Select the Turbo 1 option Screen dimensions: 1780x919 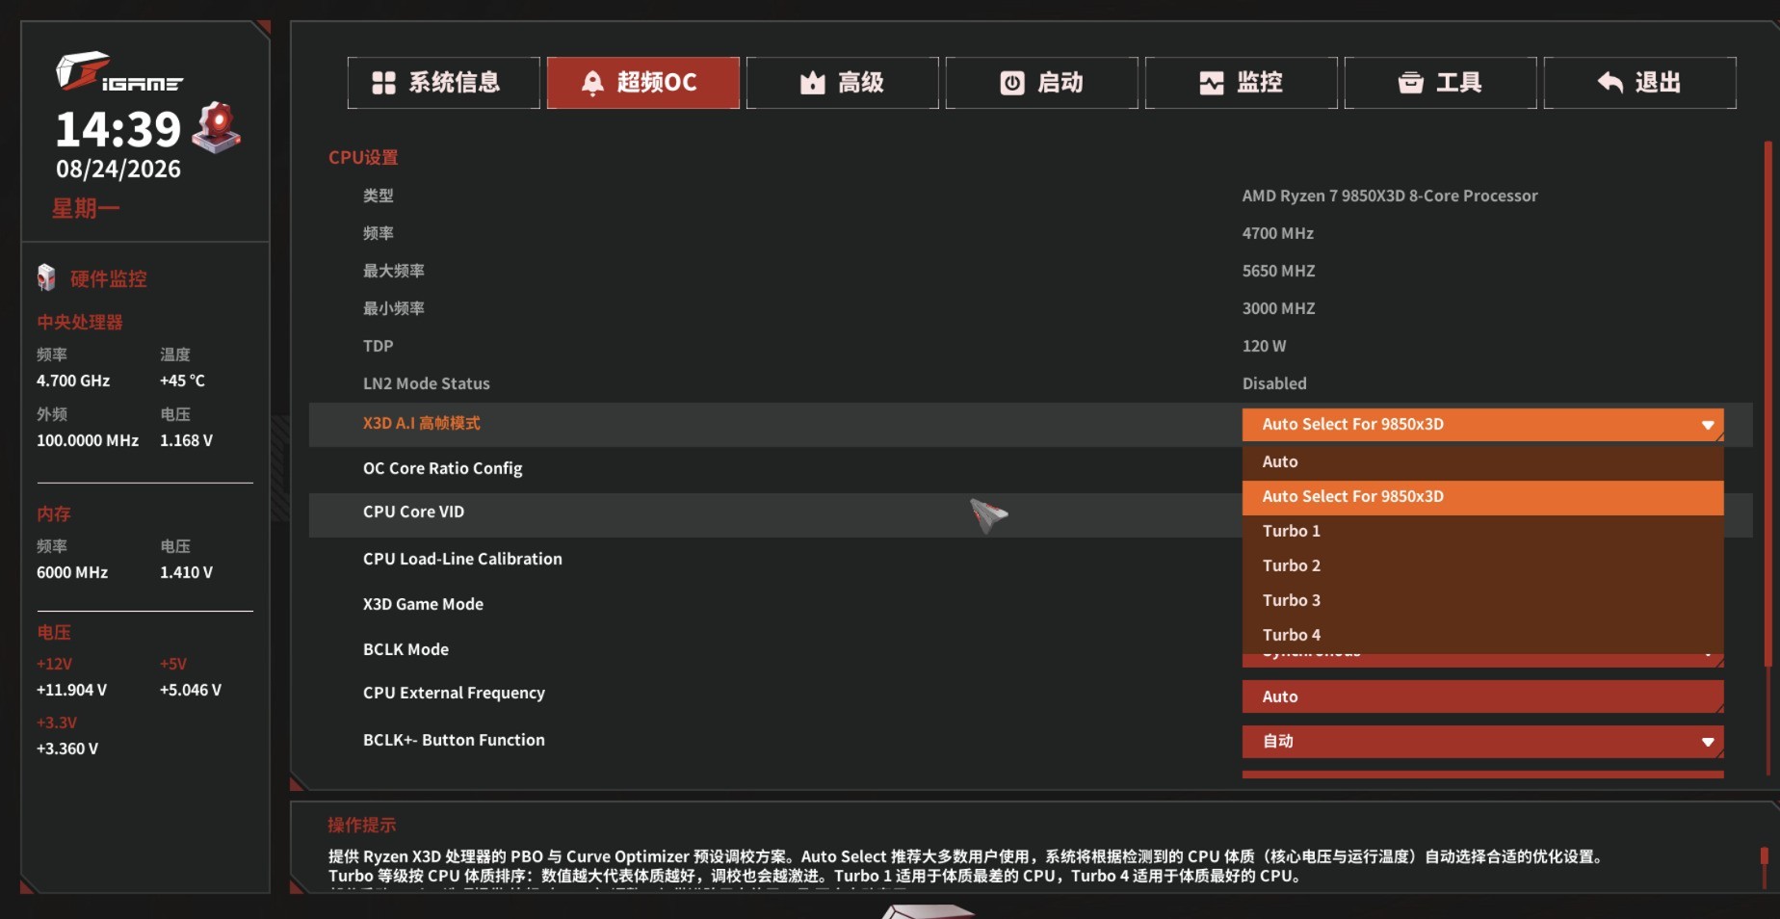tap(1482, 531)
